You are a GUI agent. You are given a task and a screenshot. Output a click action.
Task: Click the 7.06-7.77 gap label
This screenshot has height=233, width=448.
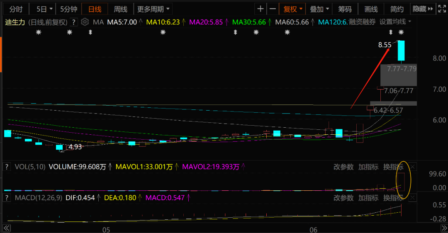399,91
